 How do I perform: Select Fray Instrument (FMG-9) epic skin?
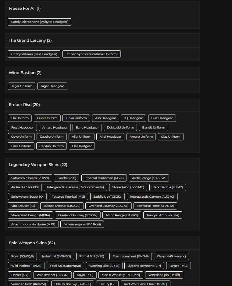(x=130, y=256)
